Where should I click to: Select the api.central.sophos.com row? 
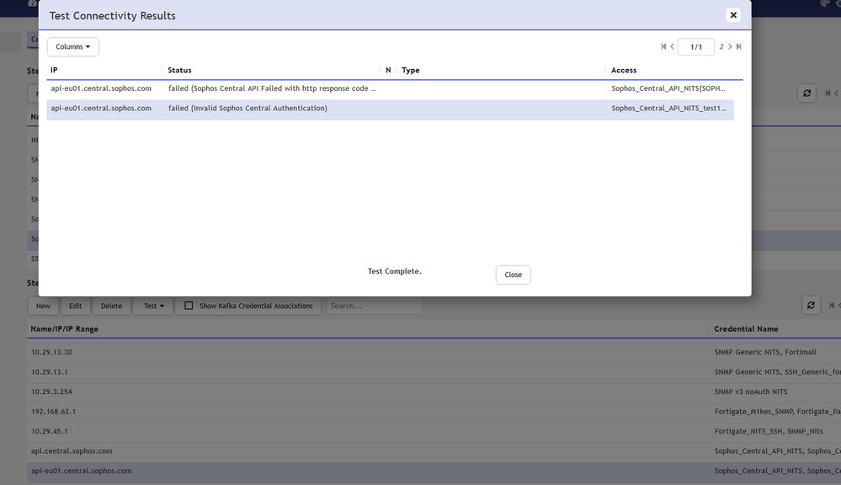[434, 451]
